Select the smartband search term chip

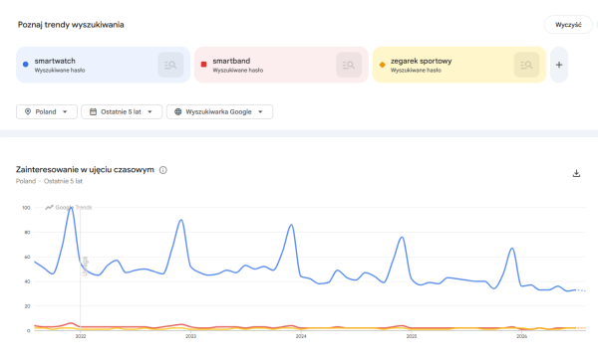click(281, 65)
